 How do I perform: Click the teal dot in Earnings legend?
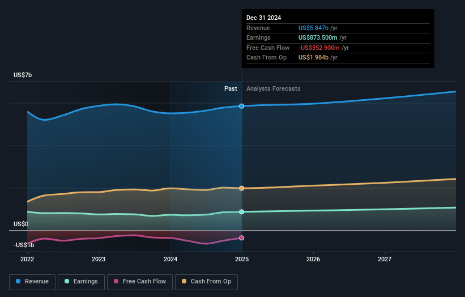(x=67, y=281)
